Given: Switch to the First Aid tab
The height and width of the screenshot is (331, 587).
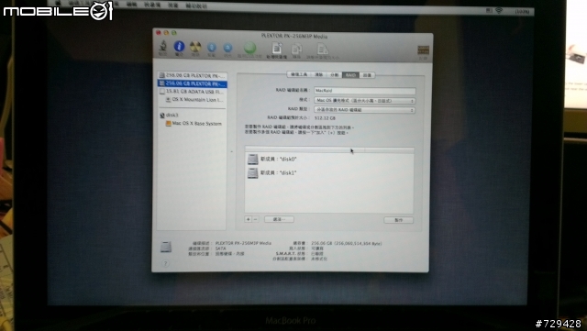Looking at the screenshot, I should 299,74.
